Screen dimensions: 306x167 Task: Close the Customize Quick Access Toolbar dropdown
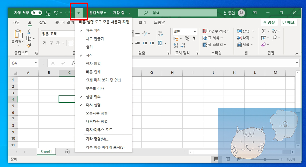[x=79, y=13]
